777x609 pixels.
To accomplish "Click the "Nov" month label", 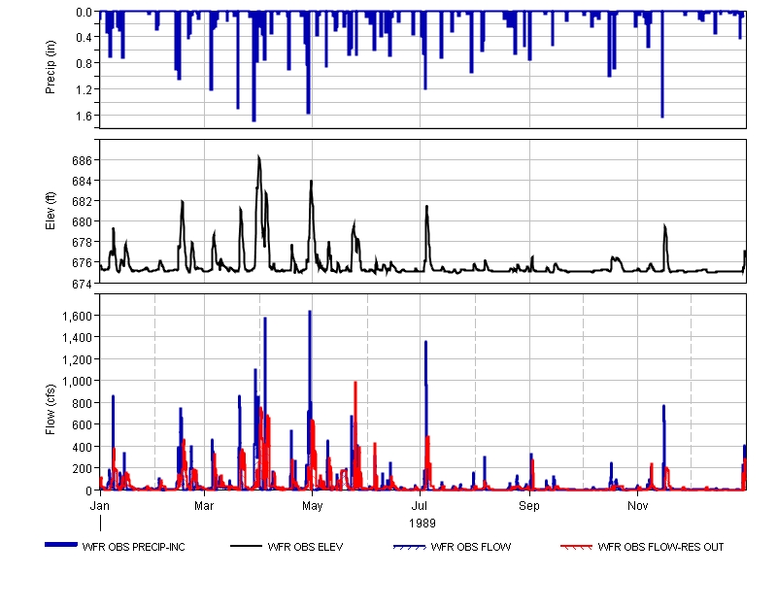I will coord(638,506).
